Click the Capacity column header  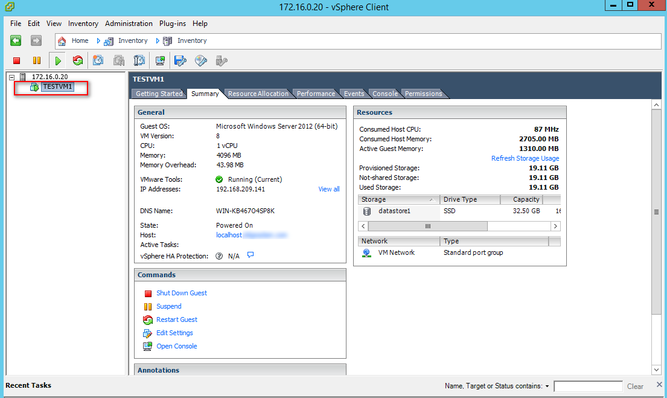pos(522,200)
